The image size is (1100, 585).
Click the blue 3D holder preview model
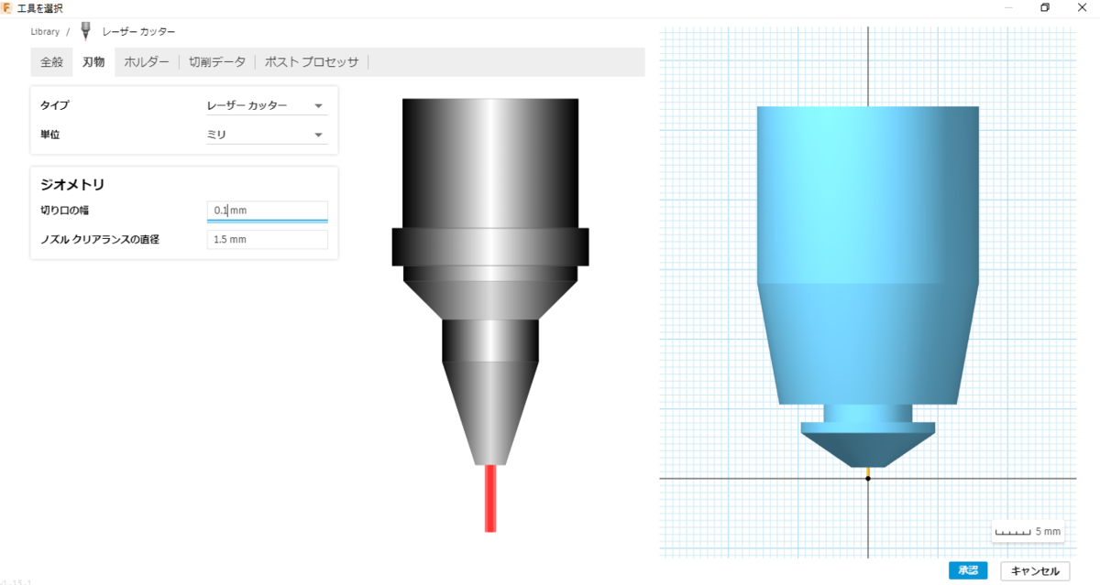[868, 287]
